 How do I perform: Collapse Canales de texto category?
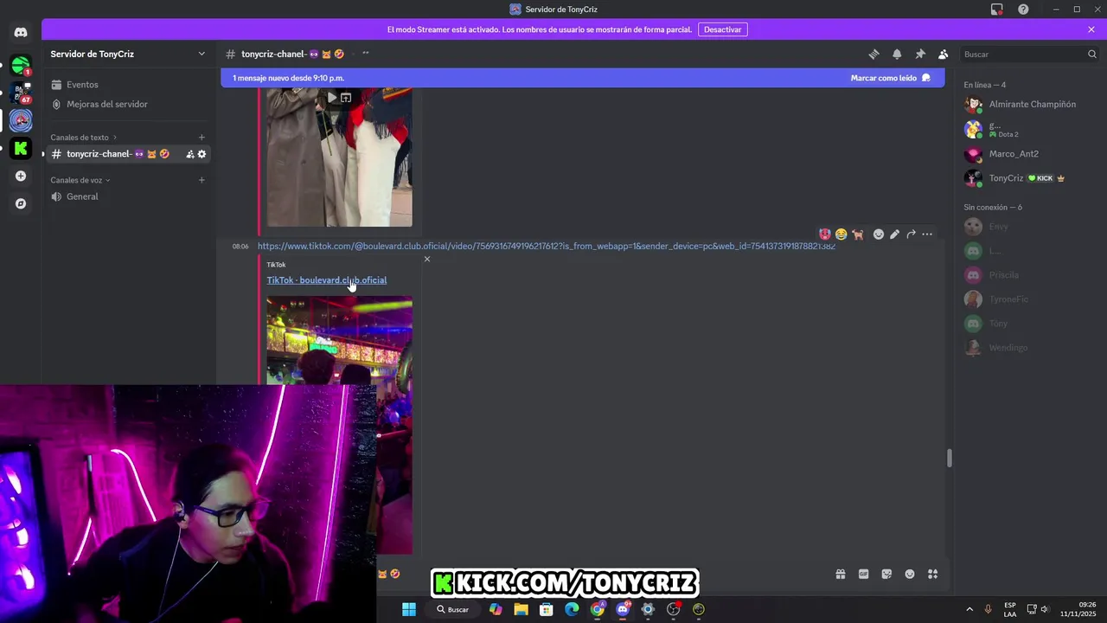(83, 138)
